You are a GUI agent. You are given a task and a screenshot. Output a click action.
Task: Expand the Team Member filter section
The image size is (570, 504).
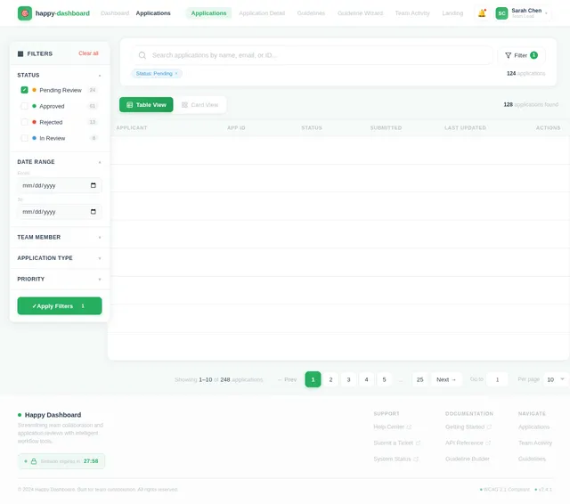60,237
